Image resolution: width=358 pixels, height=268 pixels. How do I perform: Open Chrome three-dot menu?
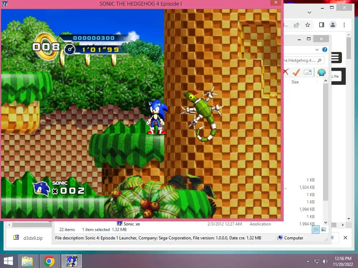tap(344, 25)
